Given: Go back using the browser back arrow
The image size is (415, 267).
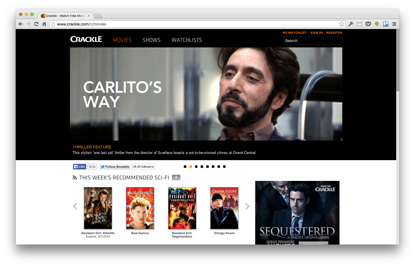Looking at the screenshot, I should click(x=20, y=24).
